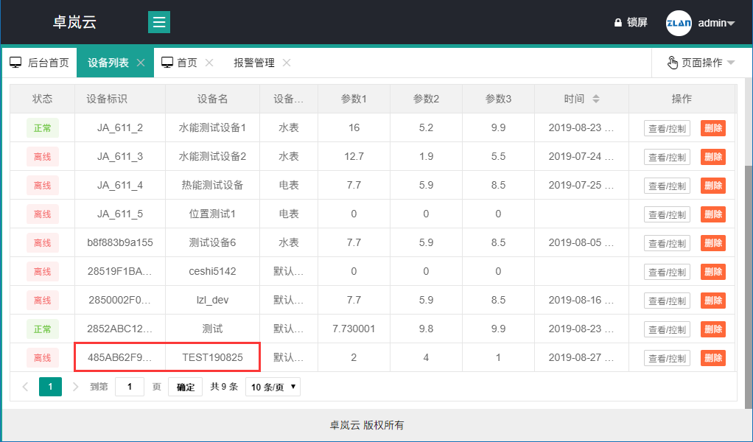Click the page number input field
The image size is (753, 442).
point(130,386)
